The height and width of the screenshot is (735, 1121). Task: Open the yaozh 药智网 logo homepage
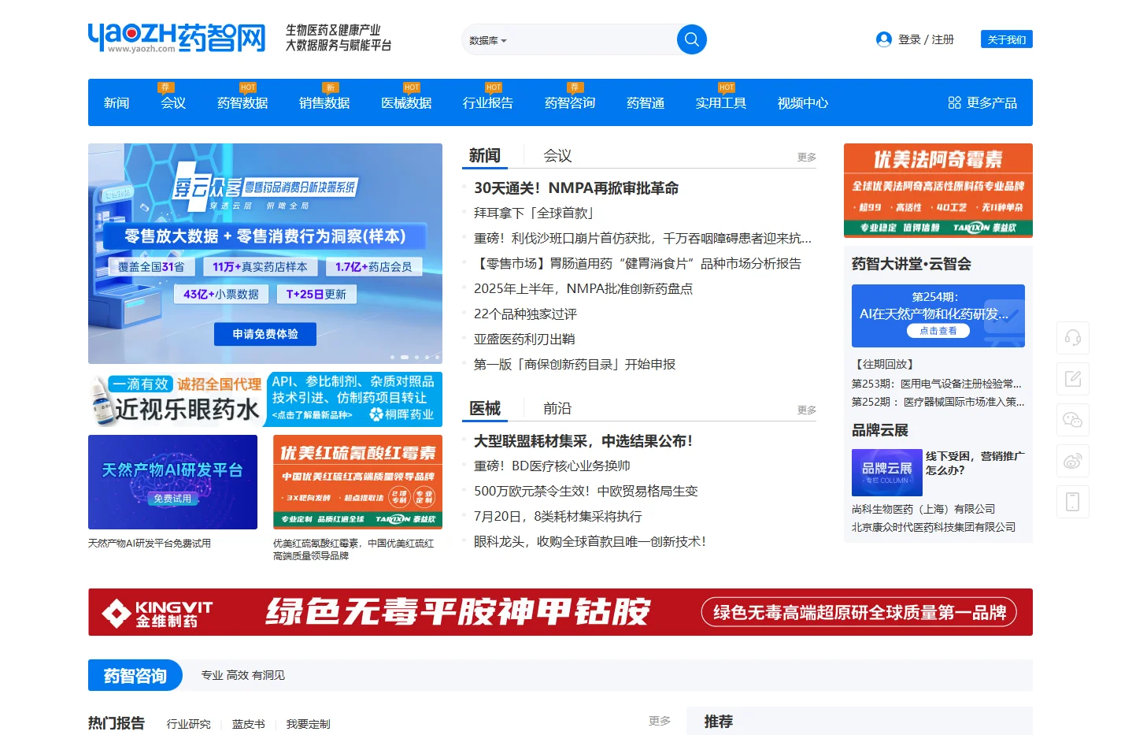(x=177, y=37)
